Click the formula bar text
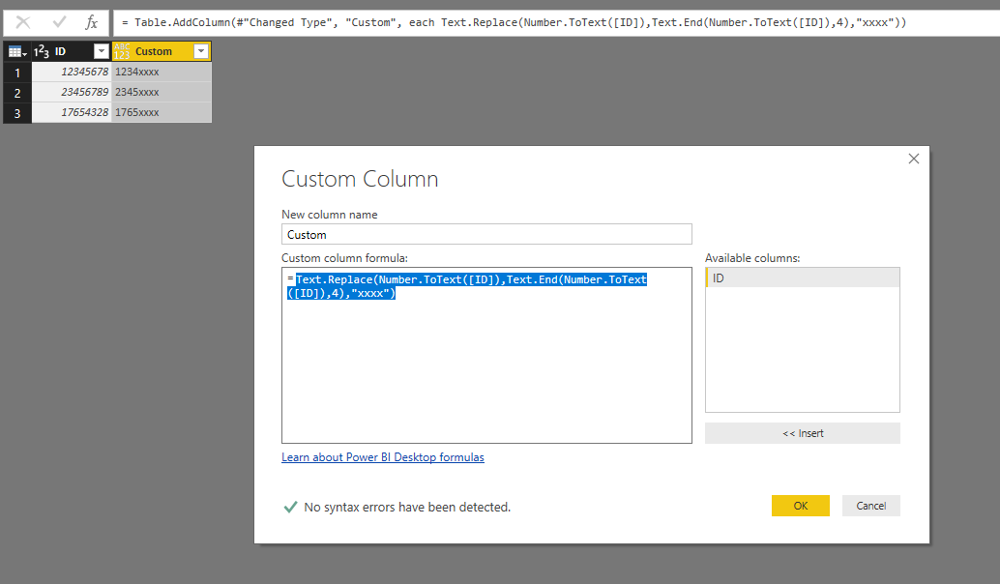The width and height of the screenshot is (1000, 584). tap(515, 22)
